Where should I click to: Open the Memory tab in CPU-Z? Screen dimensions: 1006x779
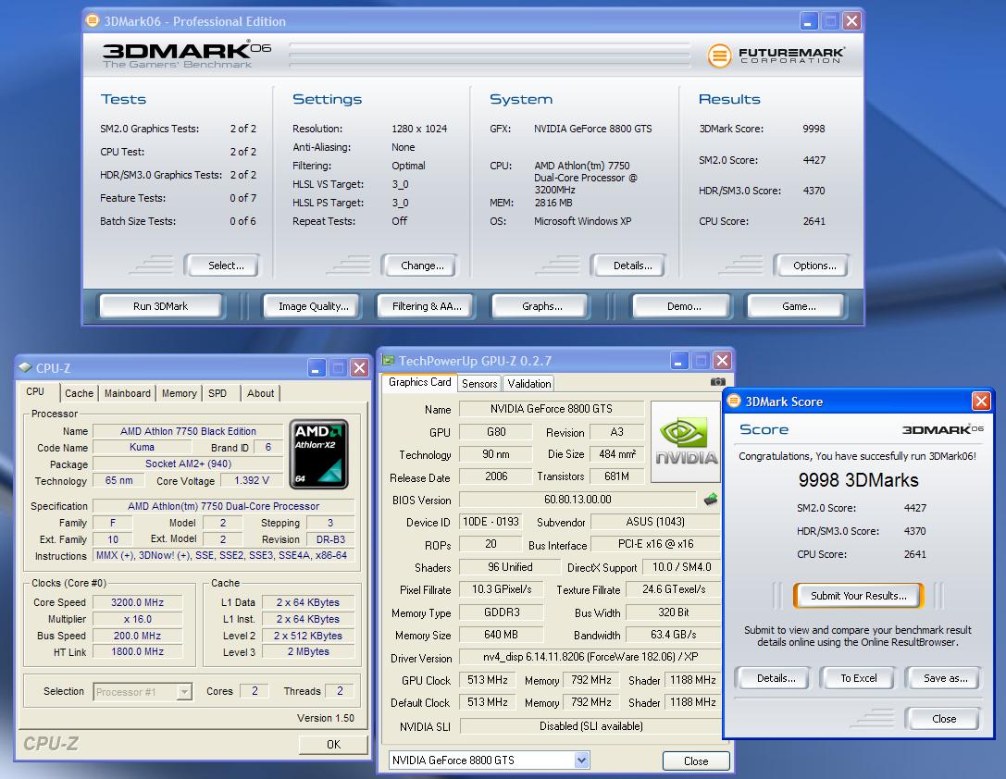(x=179, y=393)
